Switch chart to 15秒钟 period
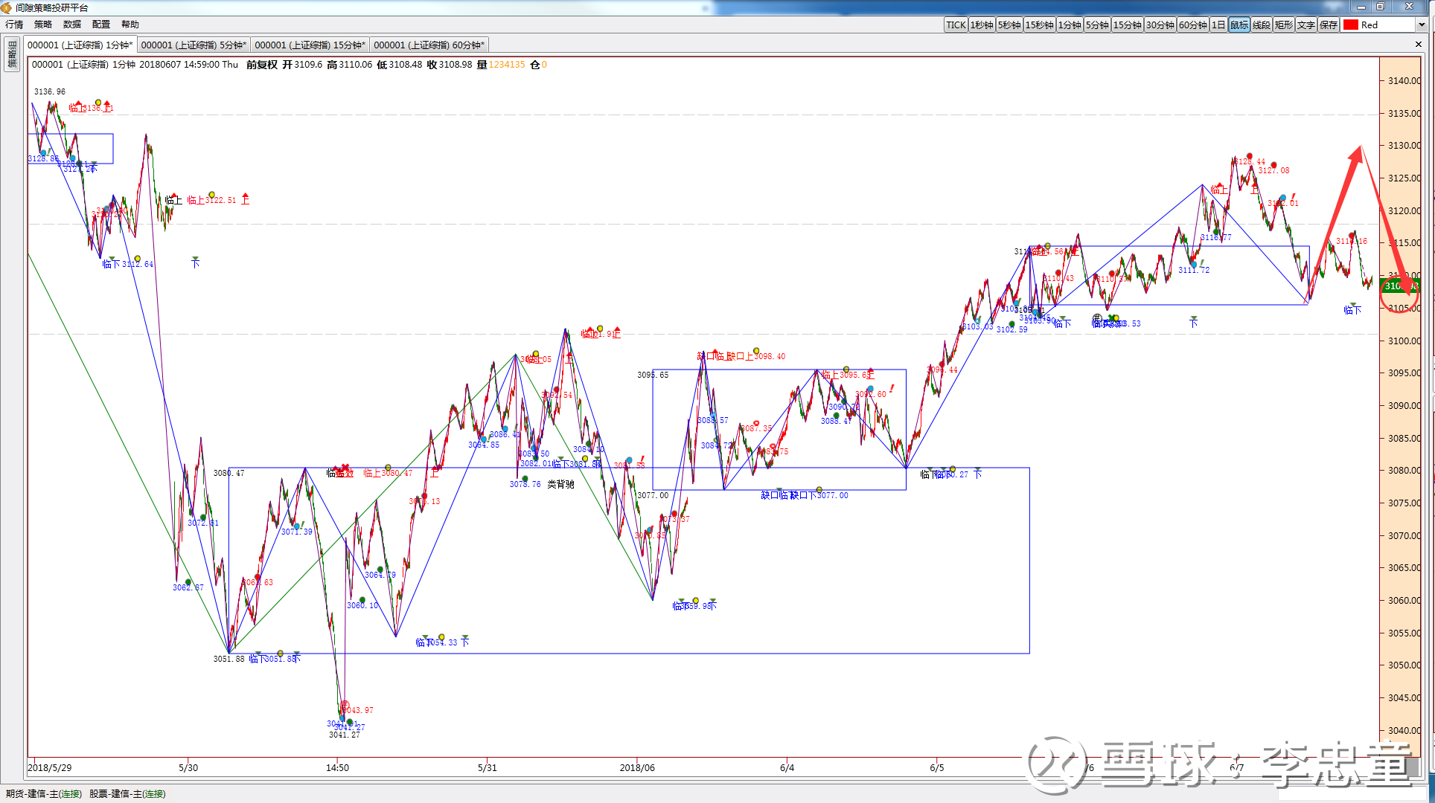This screenshot has height=803, width=1435. (1039, 25)
